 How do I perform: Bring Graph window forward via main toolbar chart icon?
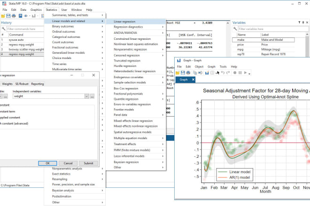tap(34, 16)
